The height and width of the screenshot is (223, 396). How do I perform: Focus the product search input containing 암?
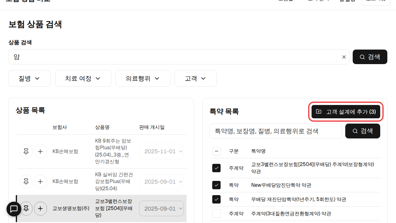[179, 57]
